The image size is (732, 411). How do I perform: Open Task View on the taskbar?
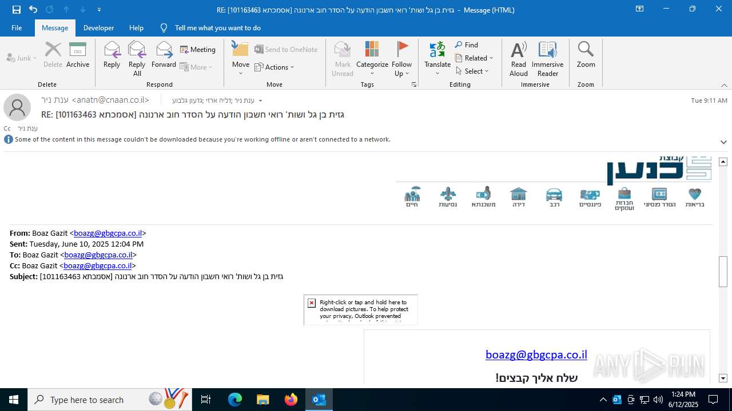[x=206, y=400]
